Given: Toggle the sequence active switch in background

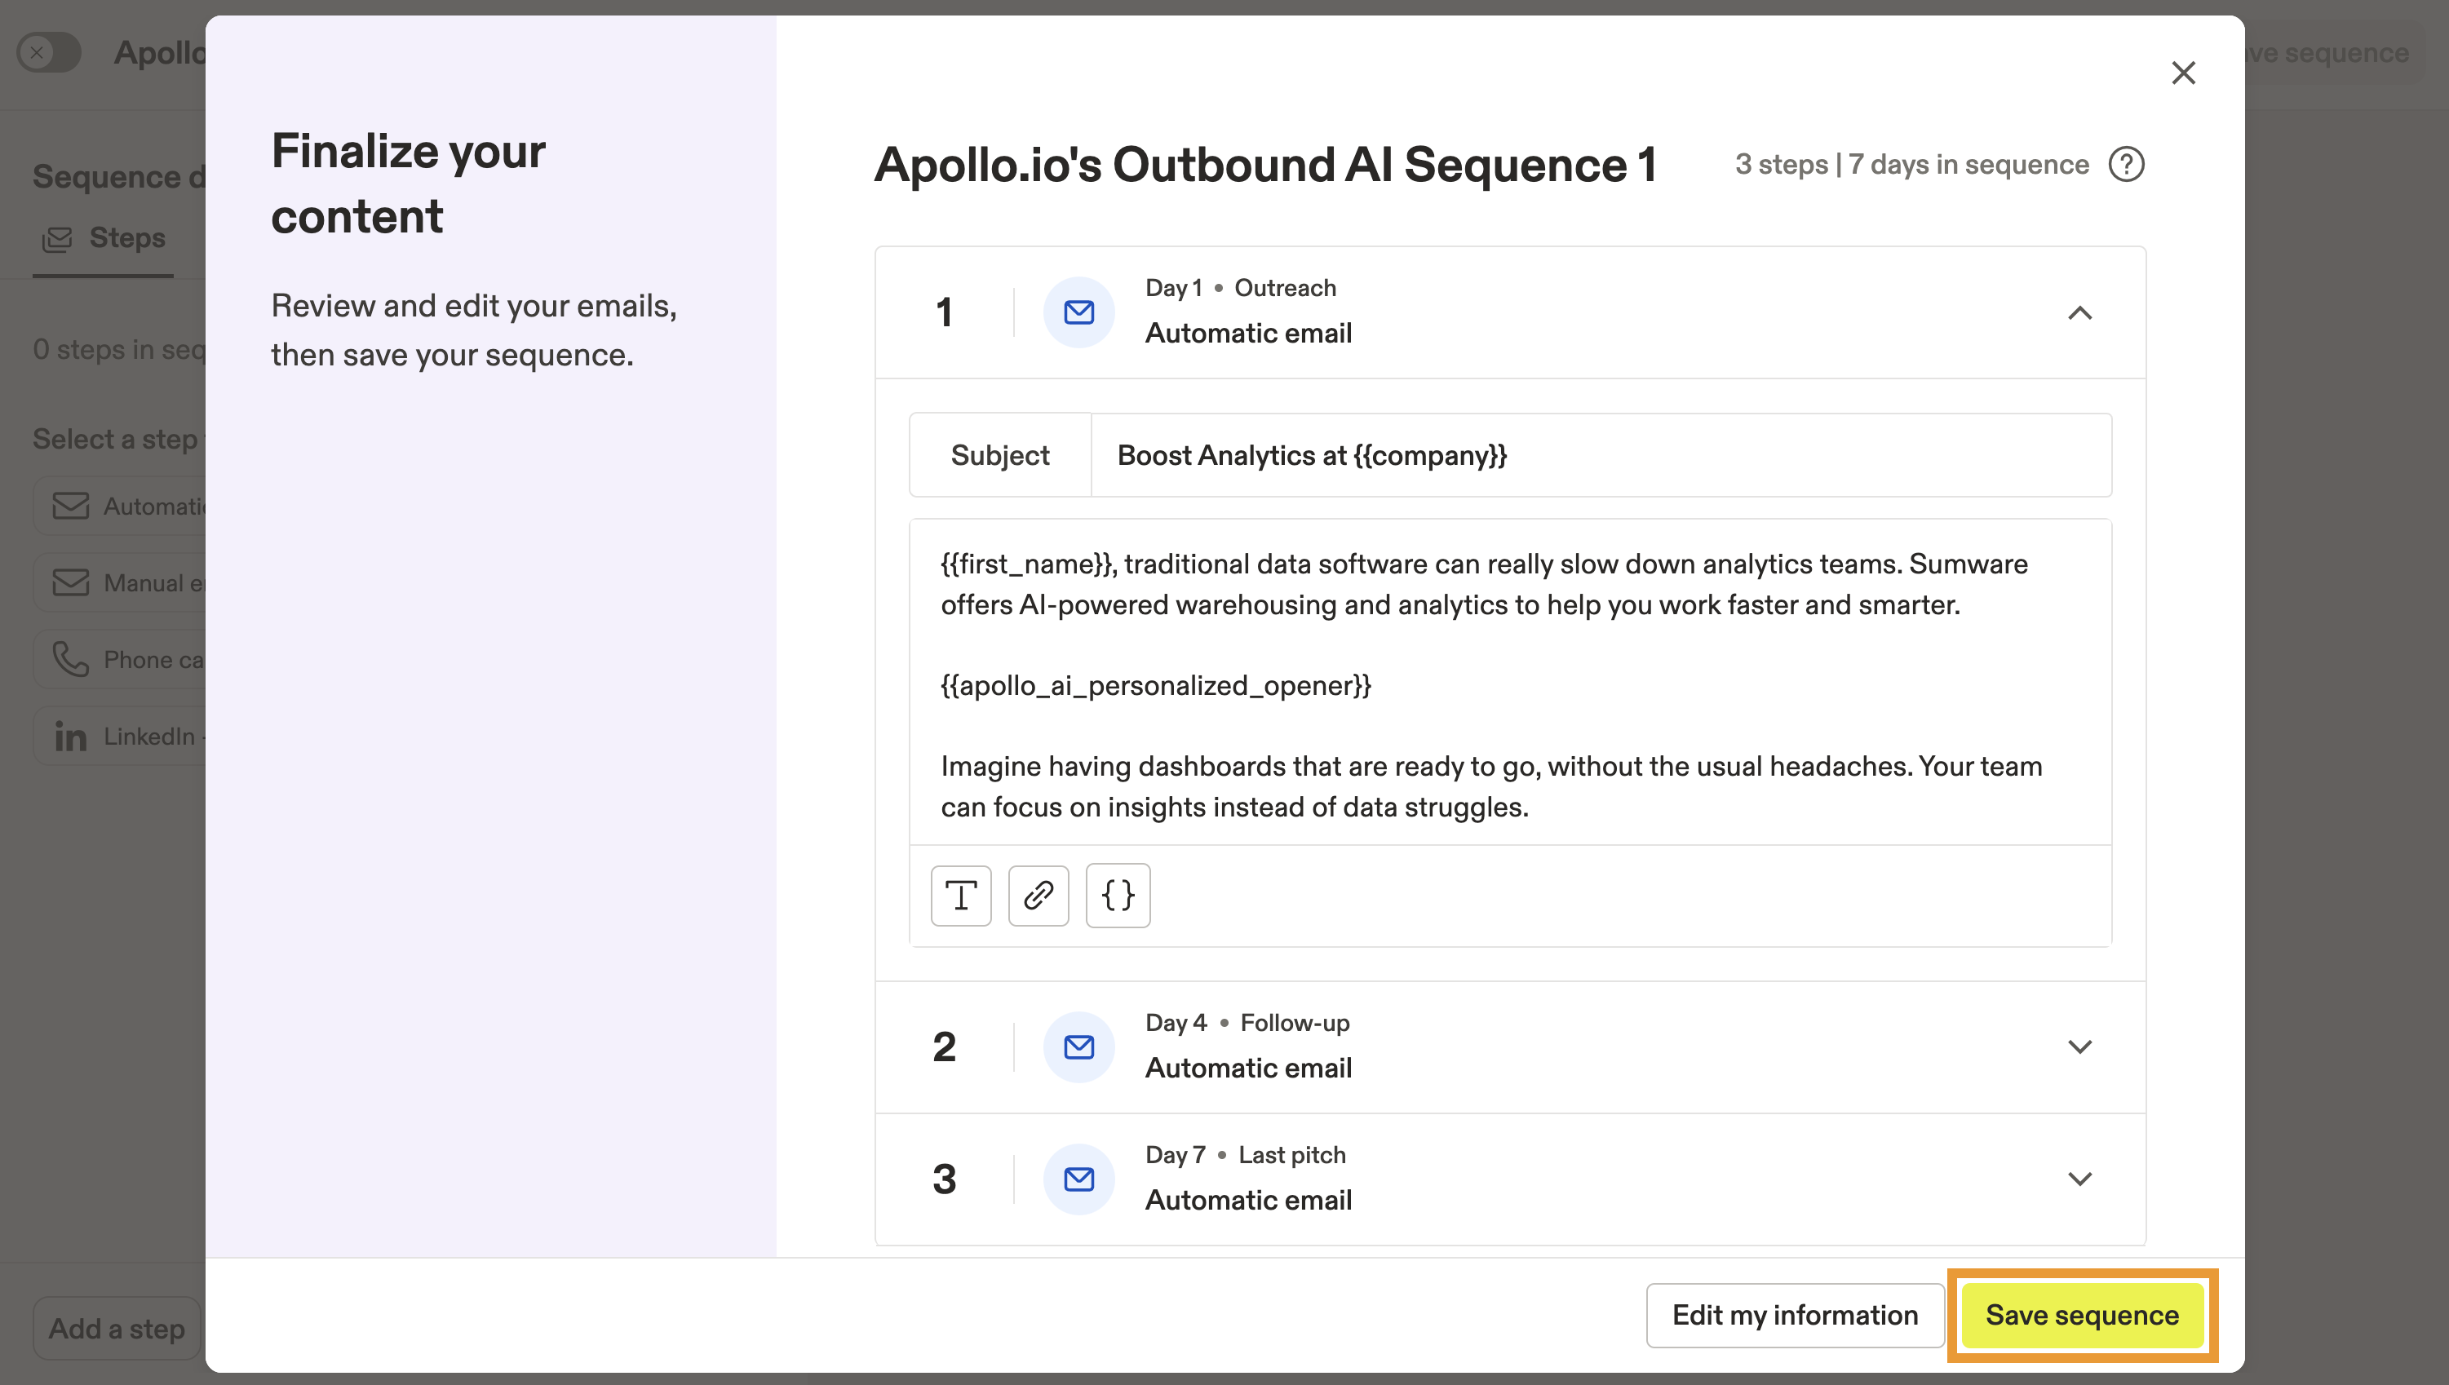Looking at the screenshot, I should [x=48, y=52].
